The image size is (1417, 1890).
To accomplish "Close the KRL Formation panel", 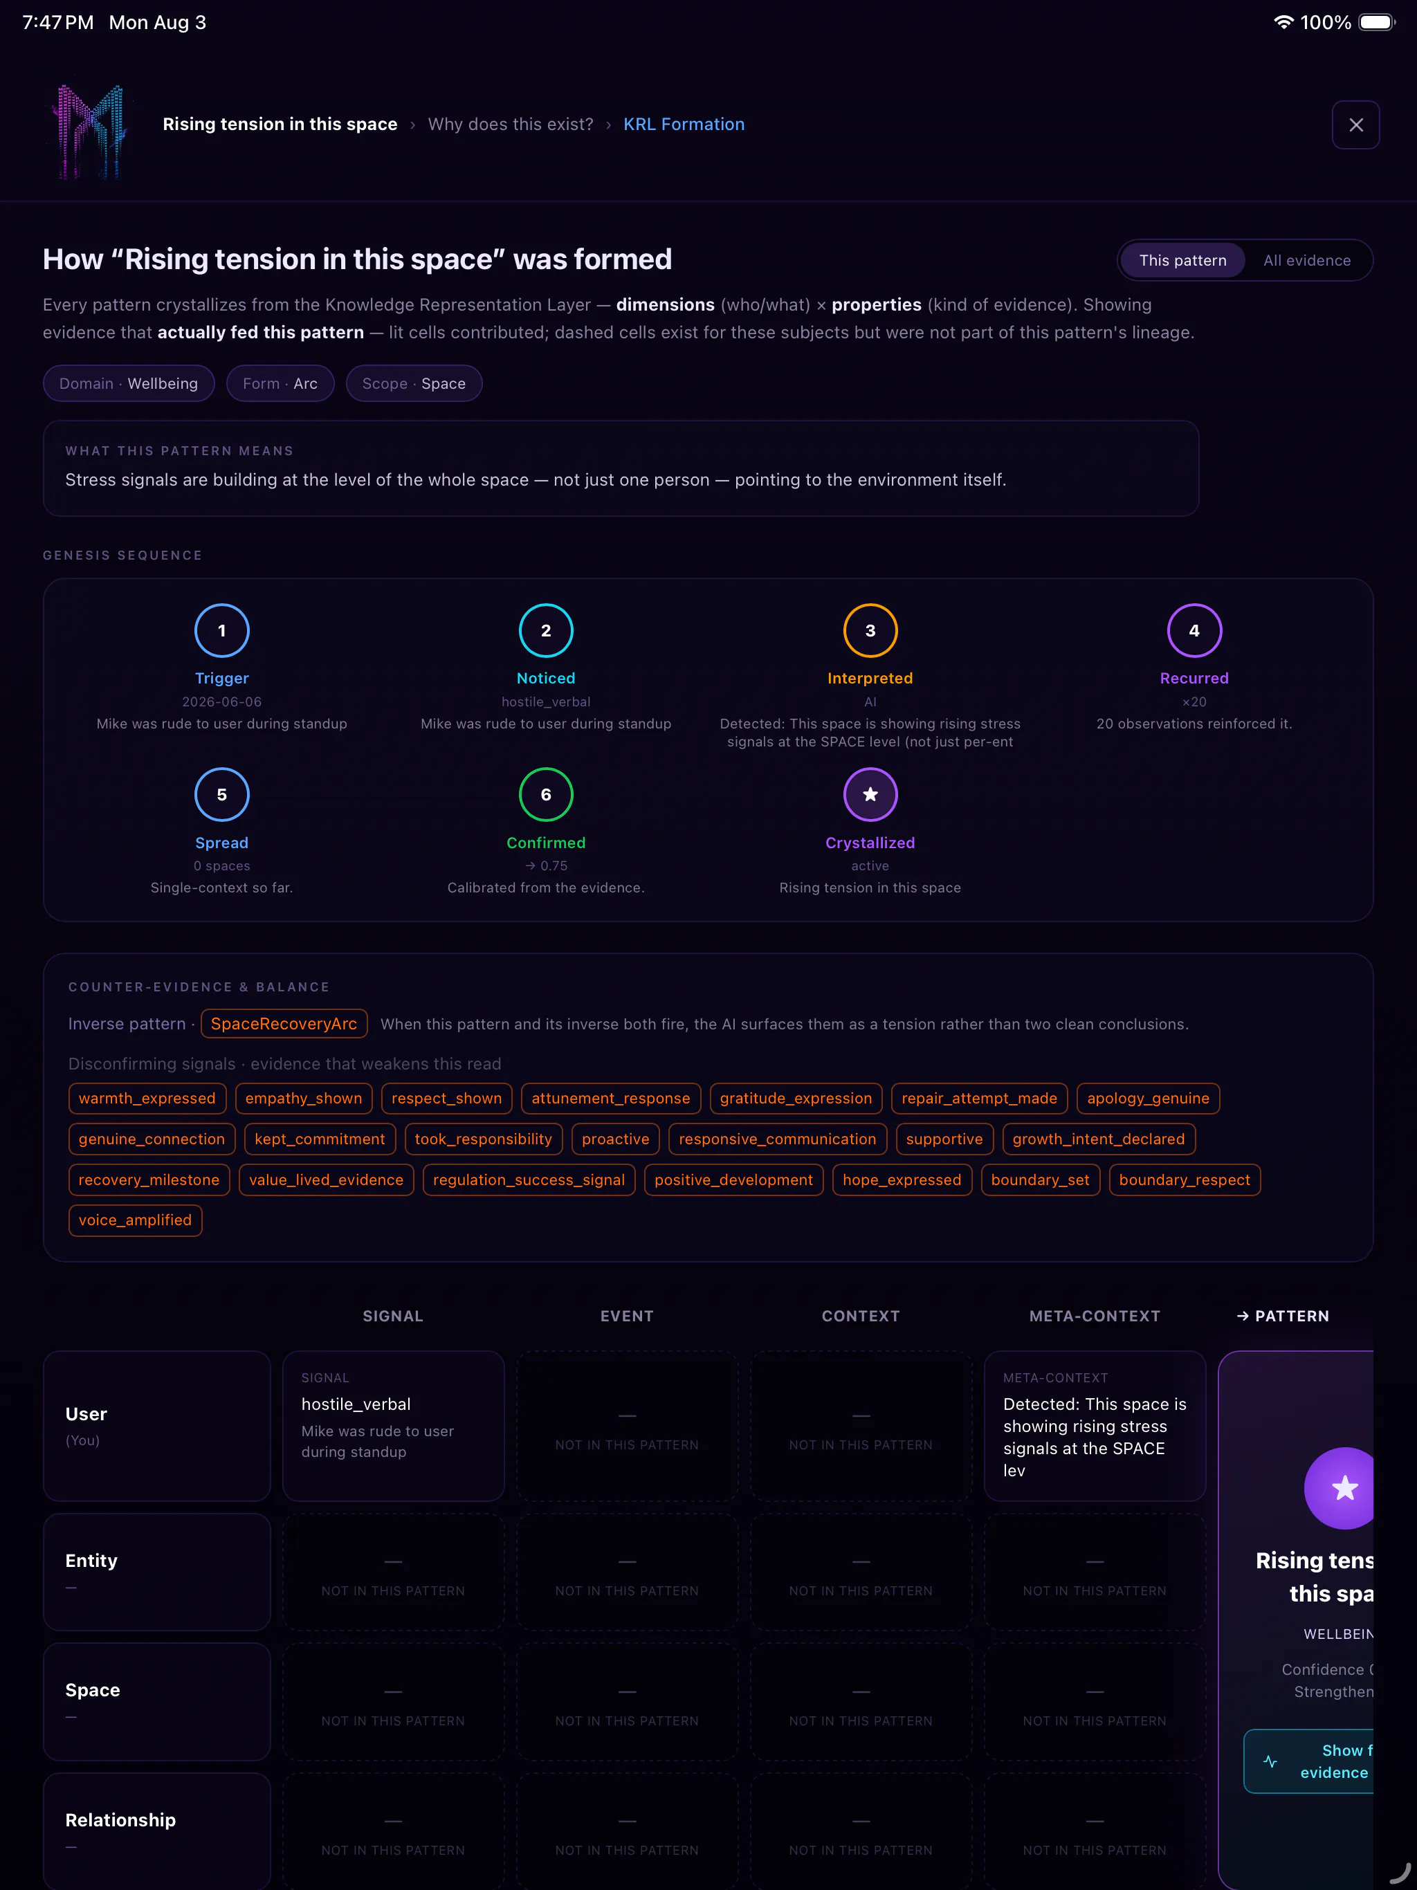I will tap(1355, 125).
